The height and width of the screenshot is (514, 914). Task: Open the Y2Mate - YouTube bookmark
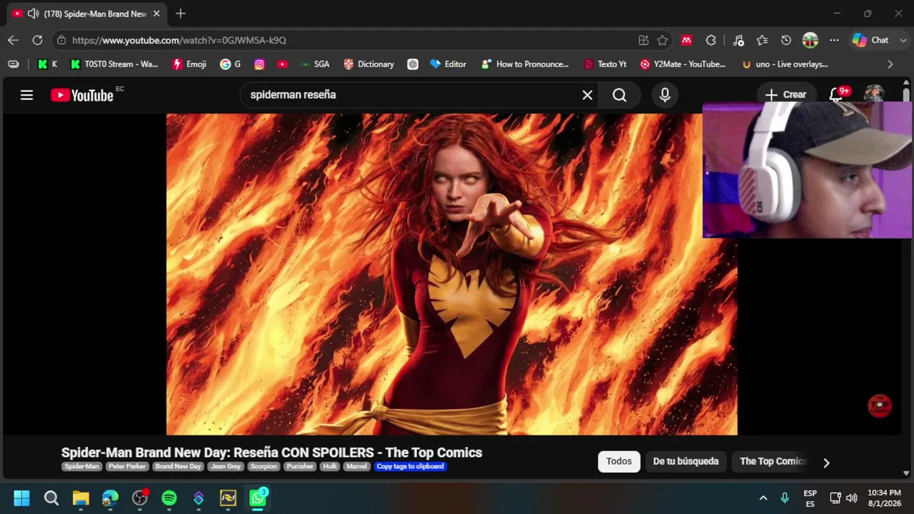click(683, 64)
